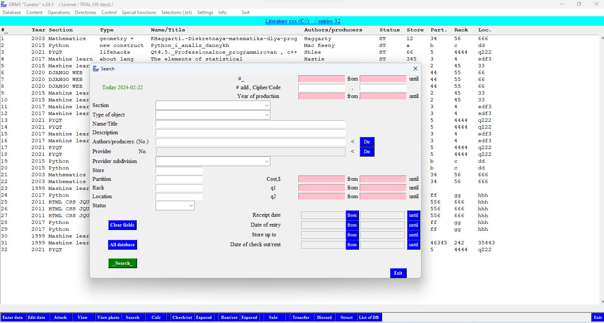Screen dimensions: 604x323
Task: Click the Authors/producers input field
Action: (x=250, y=141)
